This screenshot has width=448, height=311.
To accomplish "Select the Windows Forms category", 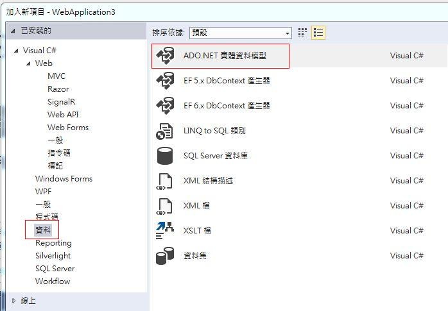I will tap(64, 179).
